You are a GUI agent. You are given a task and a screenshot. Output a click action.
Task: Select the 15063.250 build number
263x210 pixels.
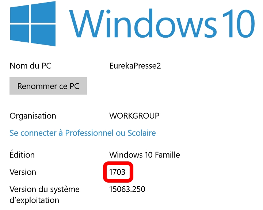click(127, 189)
